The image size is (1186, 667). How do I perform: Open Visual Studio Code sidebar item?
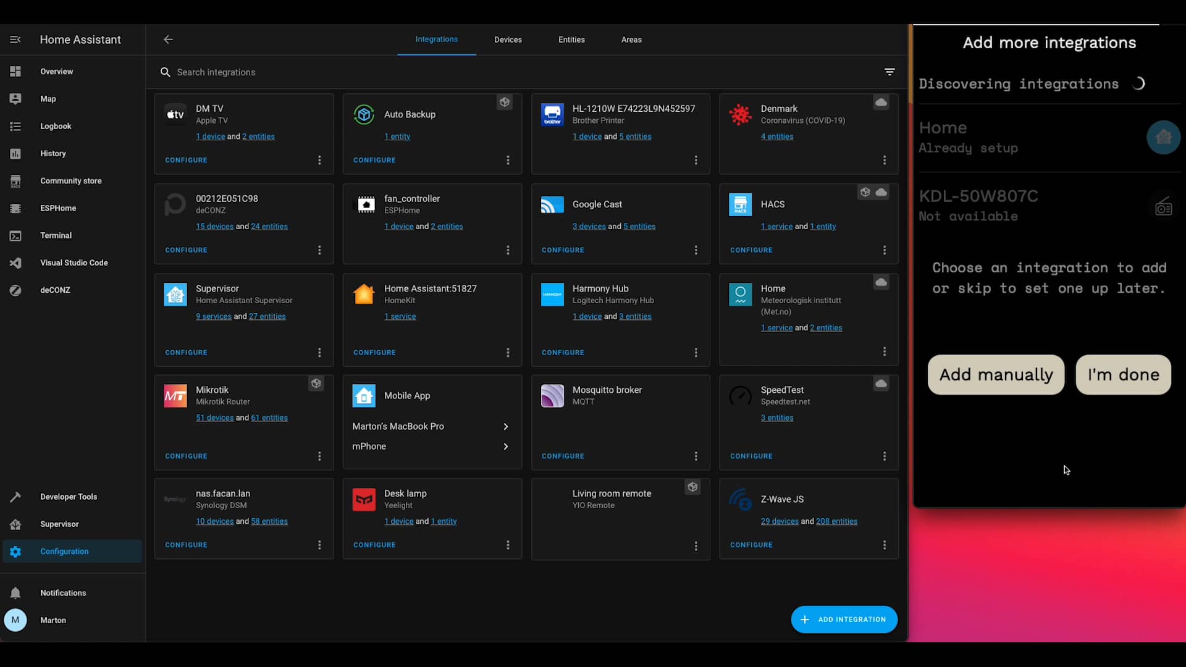(x=74, y=262)
